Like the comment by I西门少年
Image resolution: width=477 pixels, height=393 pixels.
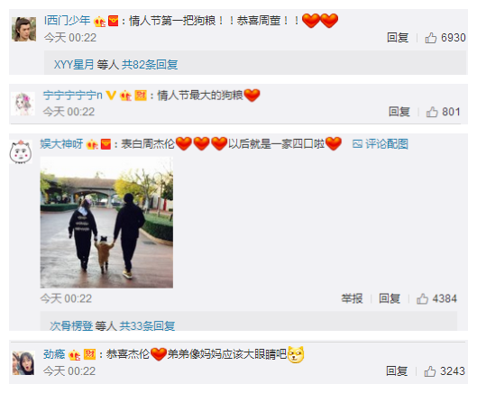[431, 38]
